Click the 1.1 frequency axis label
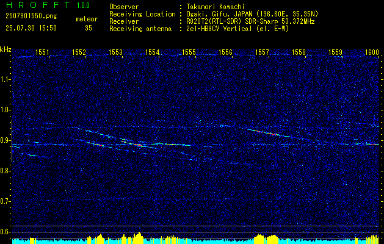This screenshot has height=244, width=384. (x=5, y=79)
